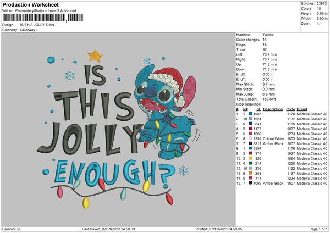Screen dimensions: 330x233
Task: Click the Wilcom EmbroideryStudio Level 3 Advanced text
Action: click(x=39, y=11)
